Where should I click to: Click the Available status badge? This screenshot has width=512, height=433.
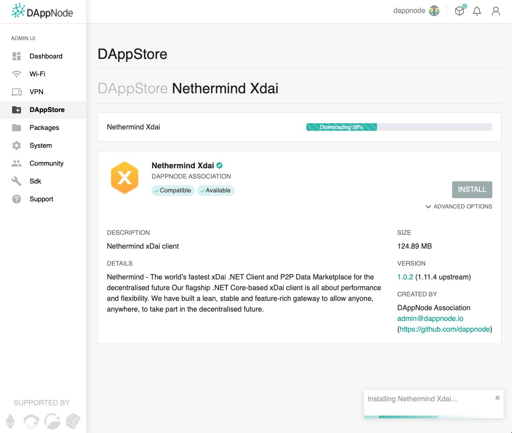pos(216,191)
